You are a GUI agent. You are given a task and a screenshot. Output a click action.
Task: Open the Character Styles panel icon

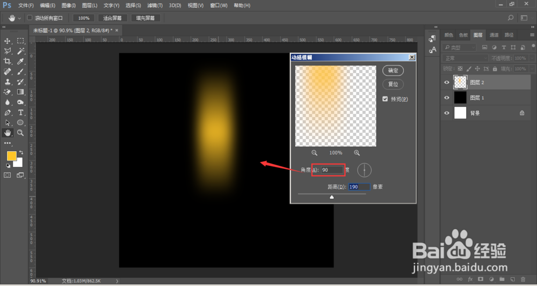click(432, 50)
